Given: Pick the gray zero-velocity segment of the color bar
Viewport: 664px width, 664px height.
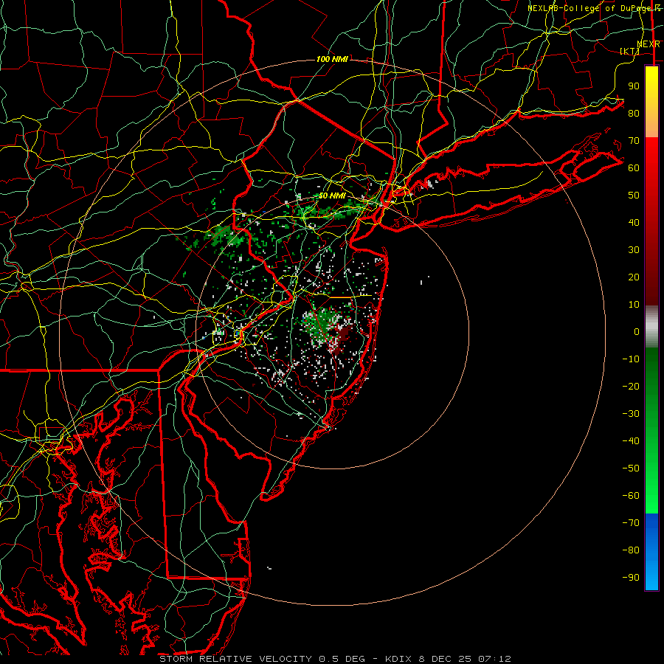Looking at the screenshot, I should (x=651, y=327).
